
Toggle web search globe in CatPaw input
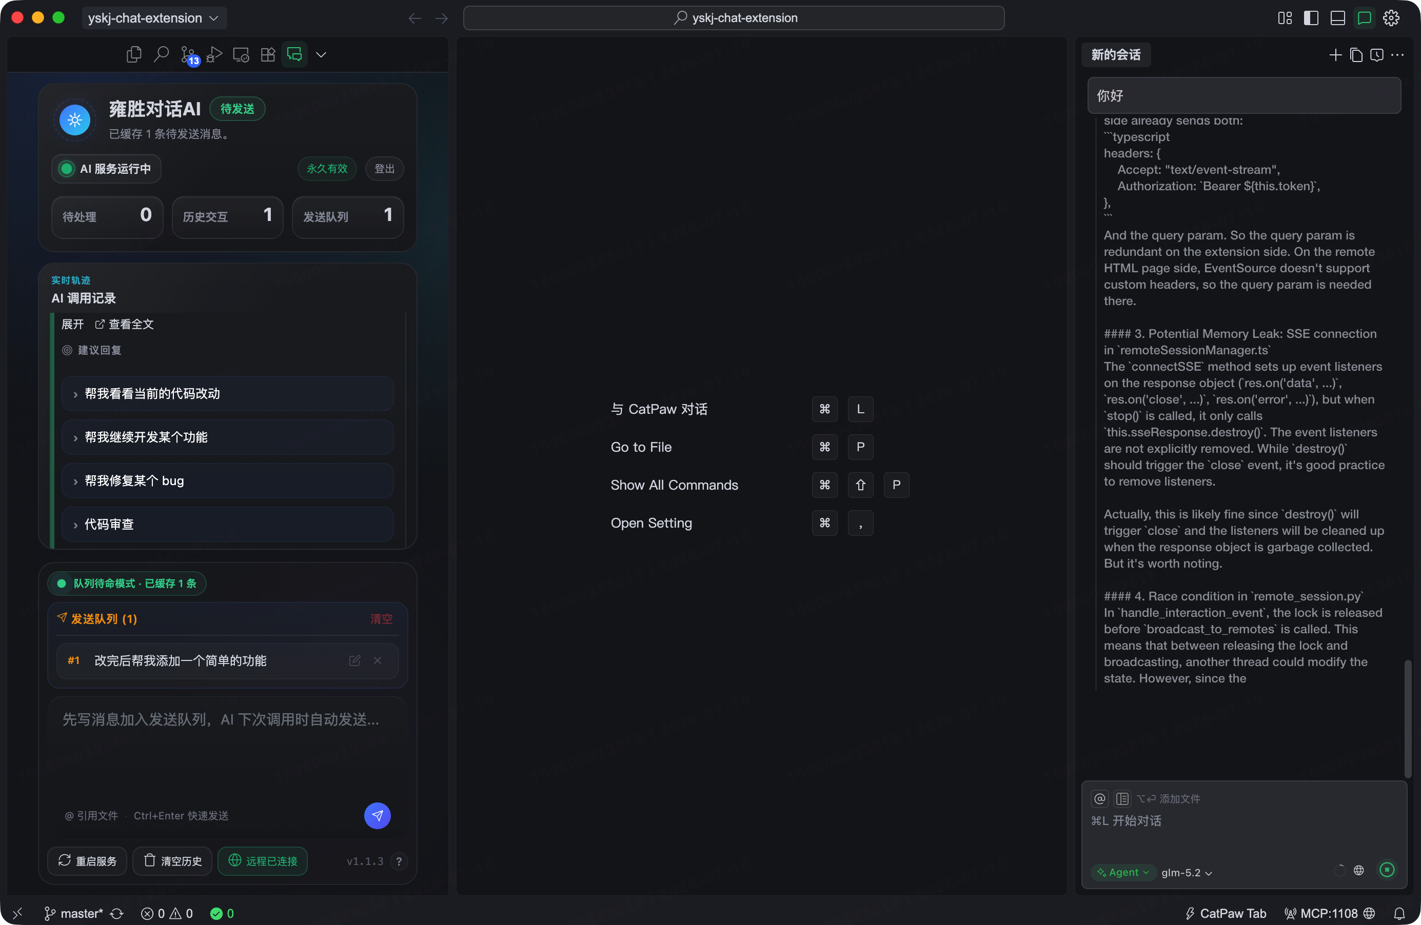pos(1359,870)
